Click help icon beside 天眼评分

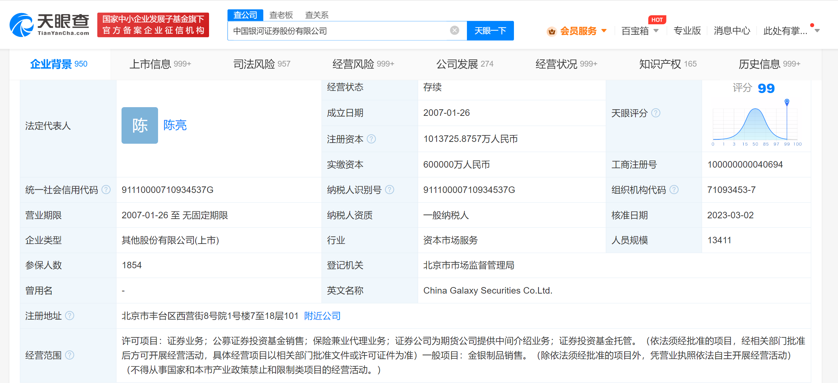pos(656,113)
